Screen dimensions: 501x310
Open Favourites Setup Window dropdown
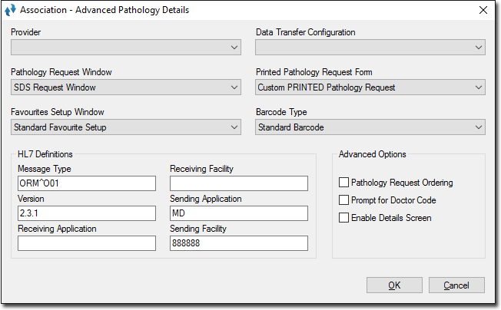tap(126, 127)
